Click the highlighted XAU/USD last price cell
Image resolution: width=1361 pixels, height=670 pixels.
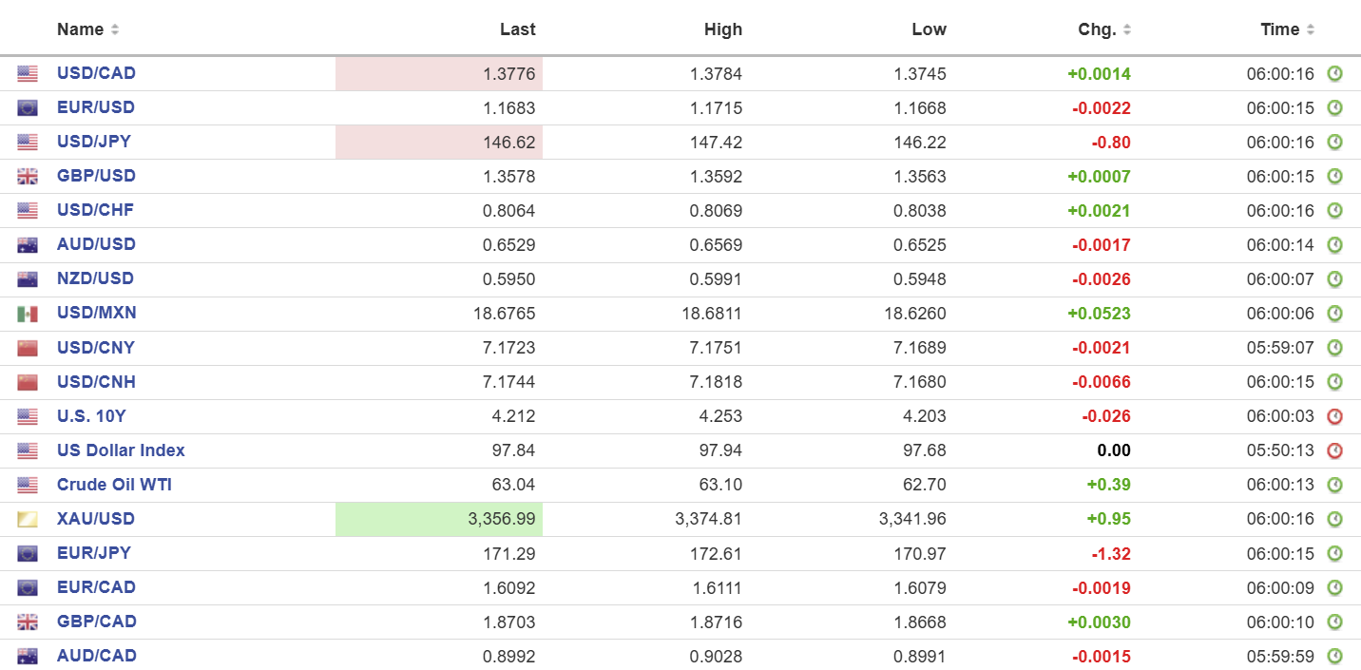(x=439, y=519)
